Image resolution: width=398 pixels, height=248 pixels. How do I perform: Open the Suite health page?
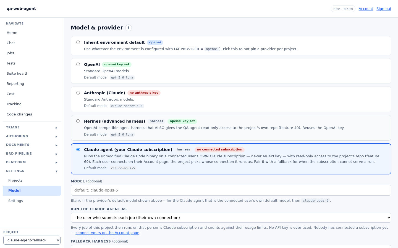pos(32,74)
